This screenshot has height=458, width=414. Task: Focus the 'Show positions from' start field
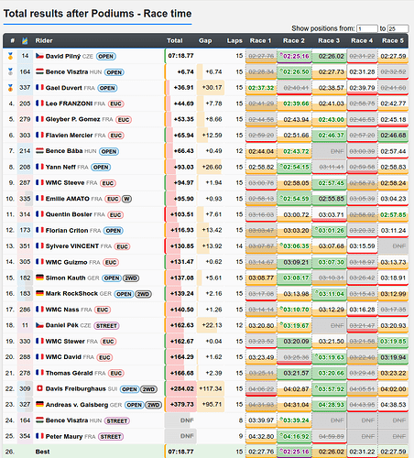pyautogui.click(x=367, y=28)
